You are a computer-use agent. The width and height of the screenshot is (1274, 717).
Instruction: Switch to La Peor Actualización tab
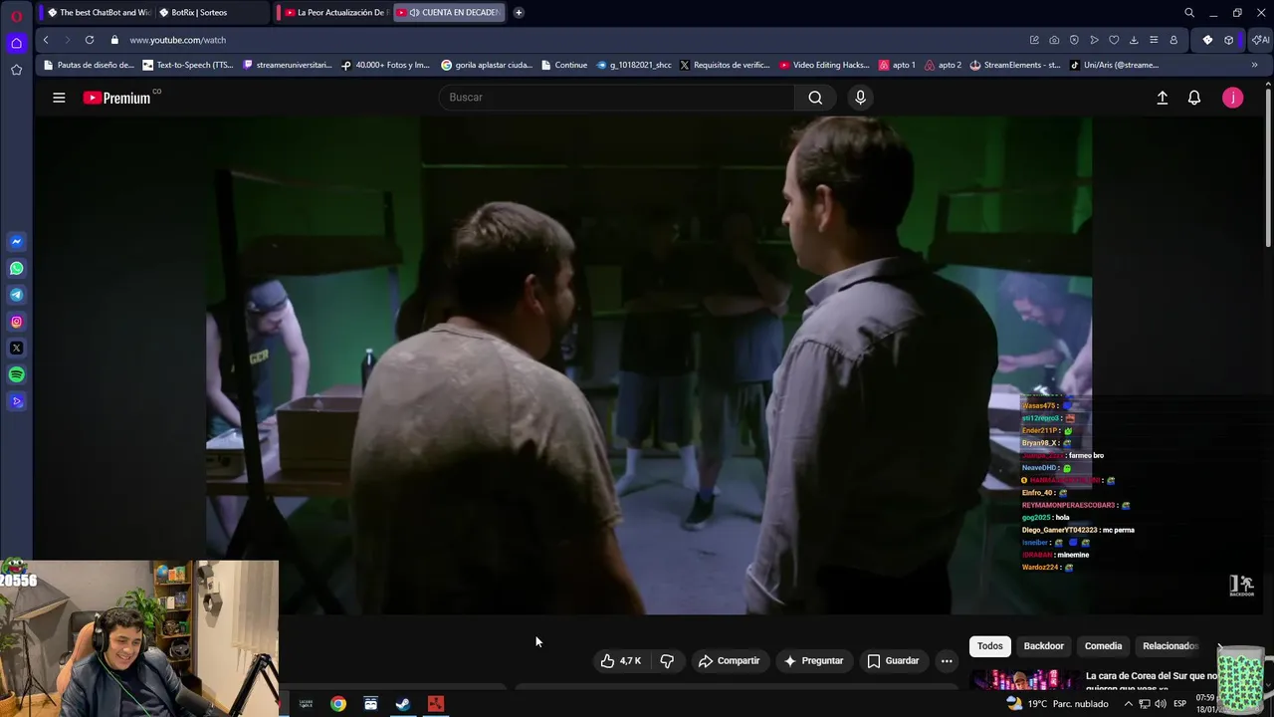point(336,13)
